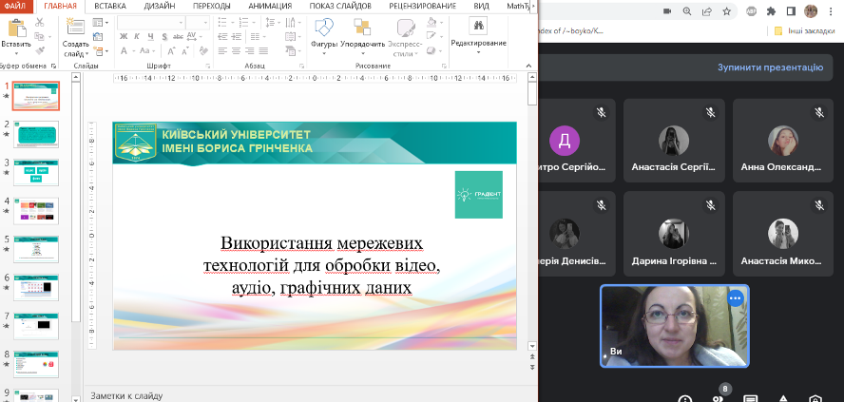The image size is (844, 402).
Task: Toggle bold text formatting
Action: 124,36
